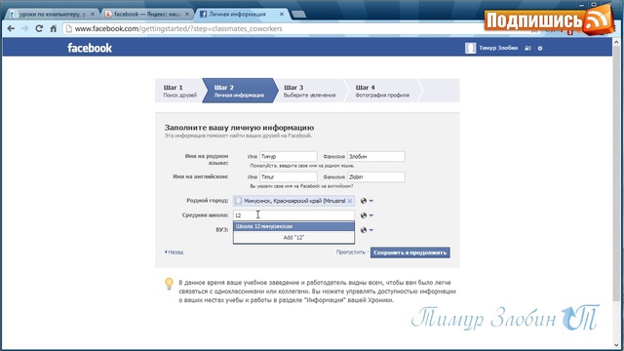Open the browser home page icon
Viewport: 624px width, 351px height.
(54, 28)
